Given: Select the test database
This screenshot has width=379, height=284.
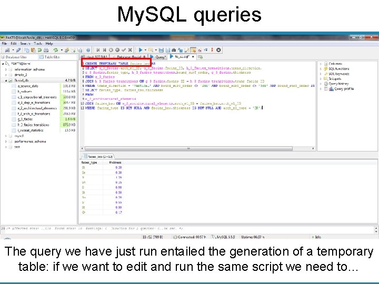Looking at the screenshot, I should (x=17, y=147).
